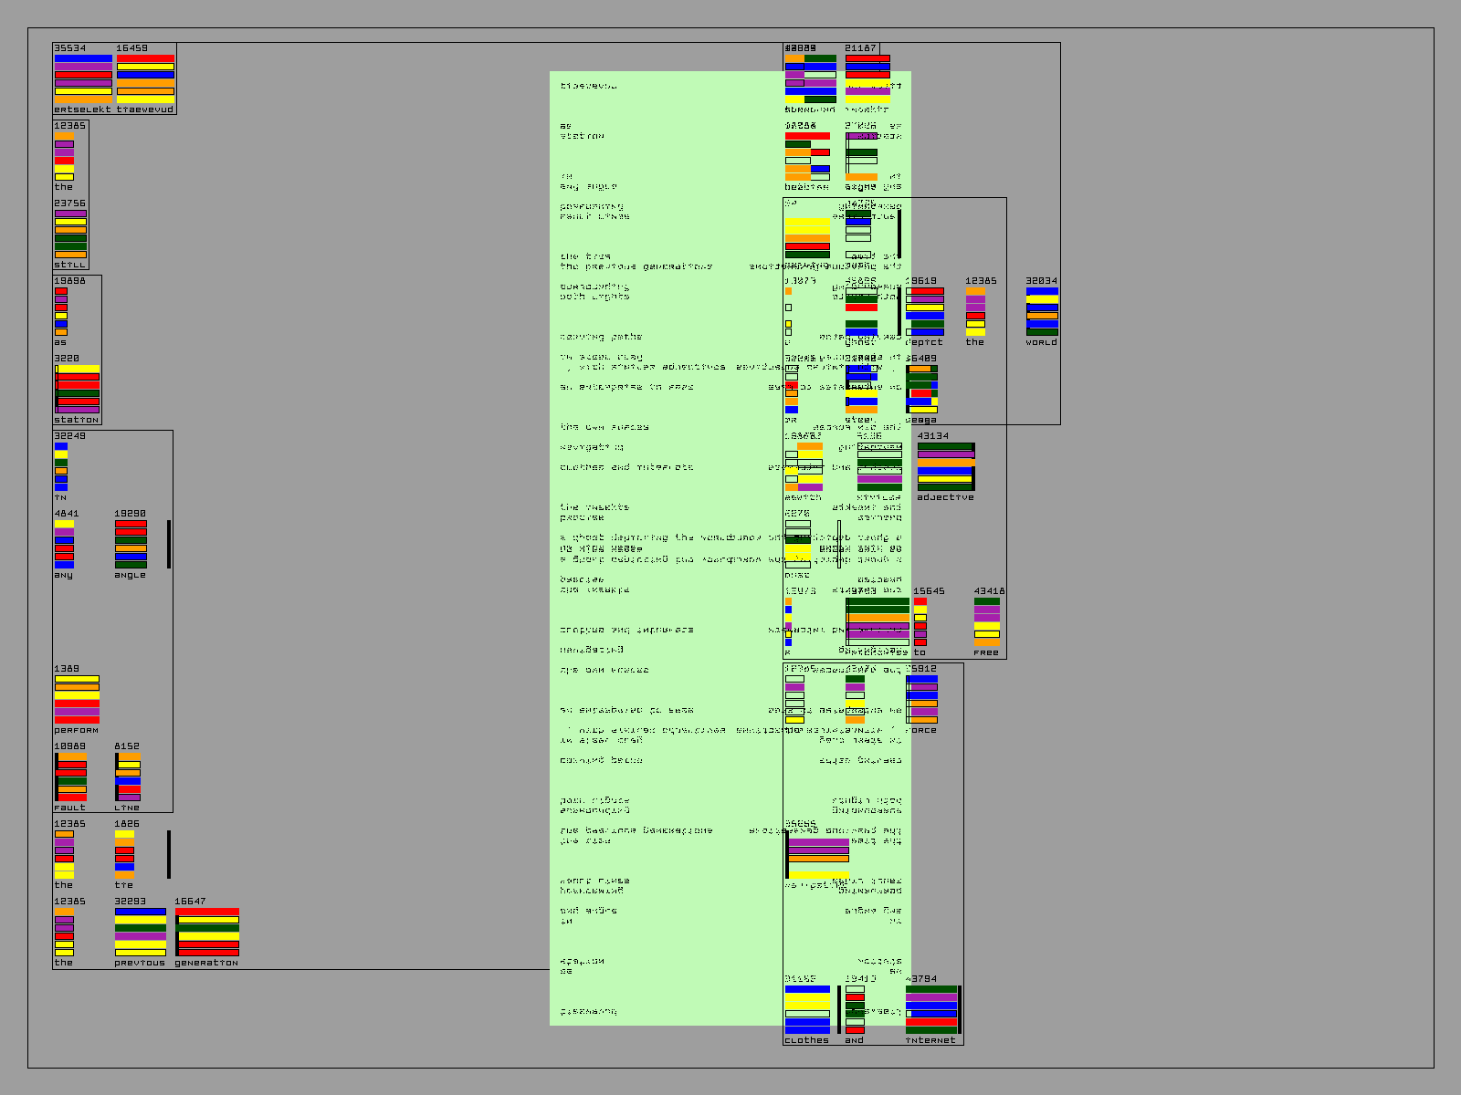Click the 'any' block numbered 4841
This screenshot has height=1095, width=1461.
(64, 544)
